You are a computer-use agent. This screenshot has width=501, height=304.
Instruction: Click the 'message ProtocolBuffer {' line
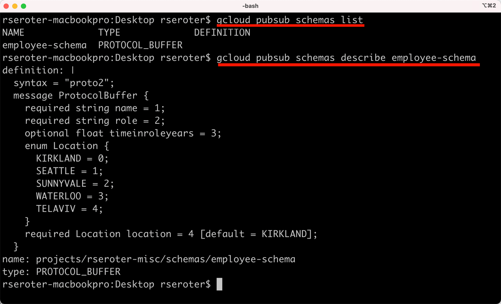click(81, 96)
